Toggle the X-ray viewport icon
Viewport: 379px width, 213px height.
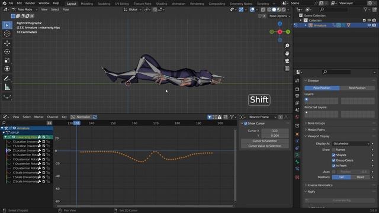pos(263,9)
